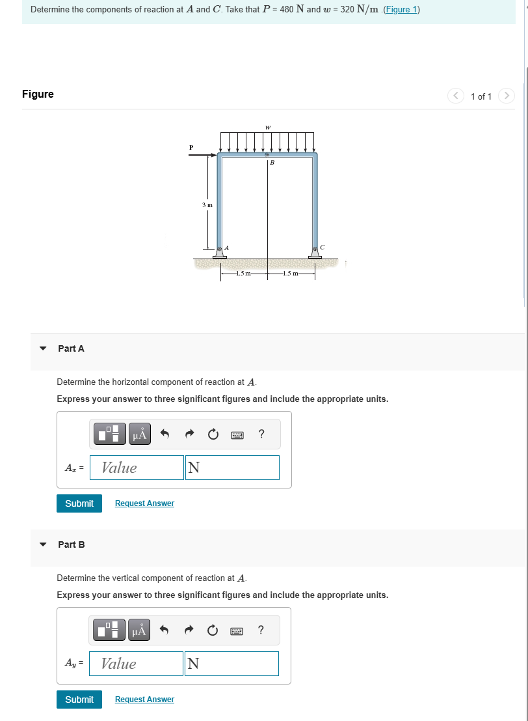Click Request Answer for Part A
Screen dimensions: 528x721
(144, 503)
